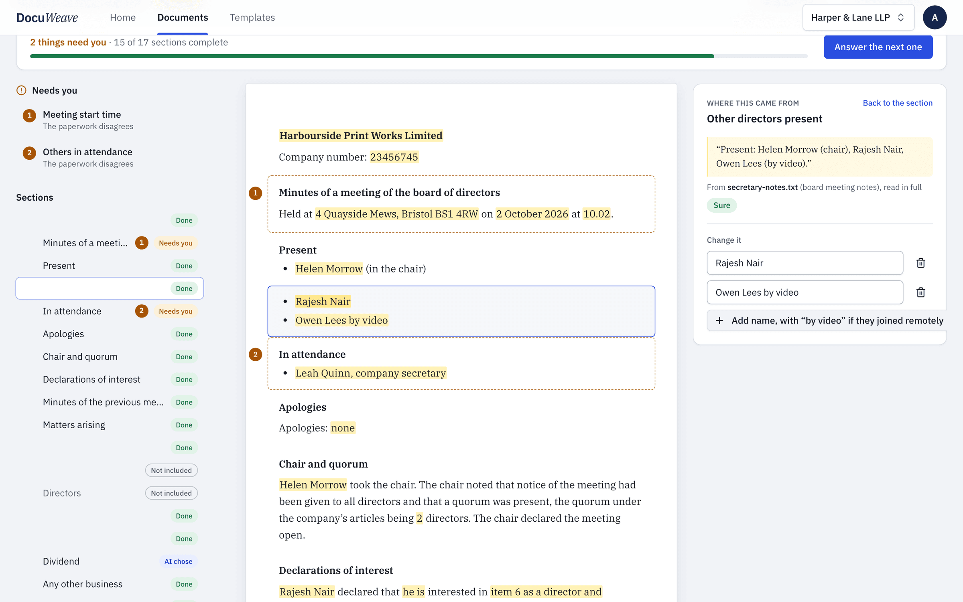Select the Directors section

click(x=109, y=493)
